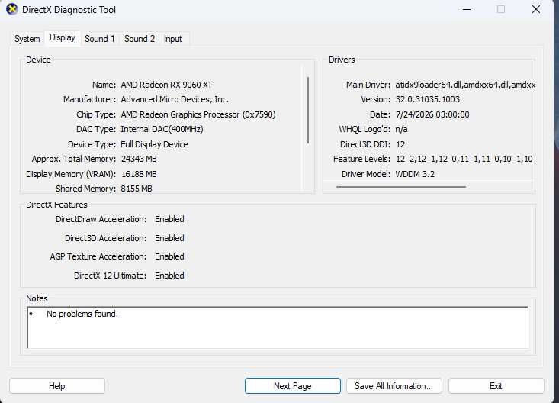Screen dimensions: 559x403
Task: Select the Display tab
Action: pos(63,38)
